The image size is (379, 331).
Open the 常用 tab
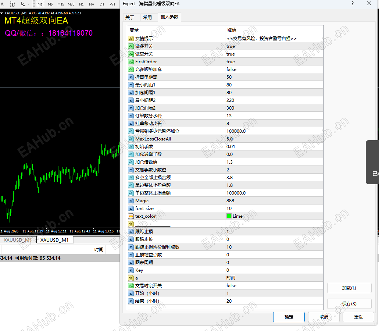(147, 17)
